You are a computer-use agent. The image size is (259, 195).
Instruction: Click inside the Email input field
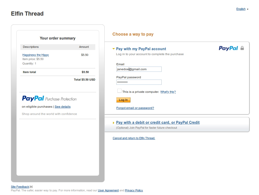[139, 69]
